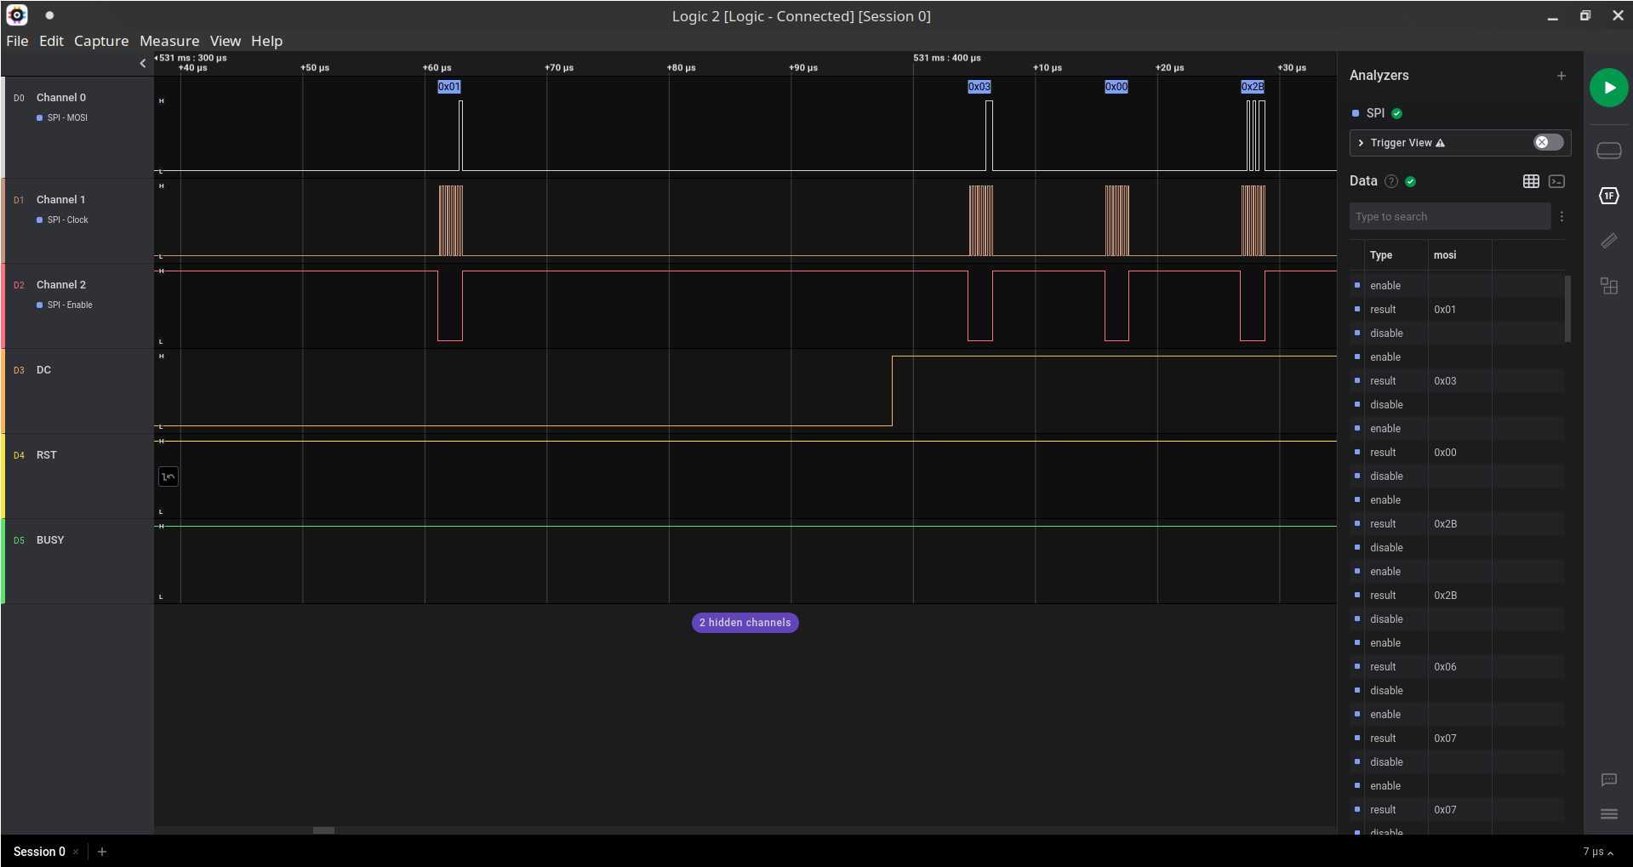Open the comments icon near the bottom sidebar
This screenshot has height=867, width=1633.
point(1608,780)
